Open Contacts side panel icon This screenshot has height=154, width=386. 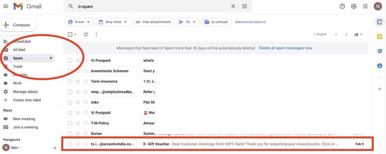pos(380,65)
